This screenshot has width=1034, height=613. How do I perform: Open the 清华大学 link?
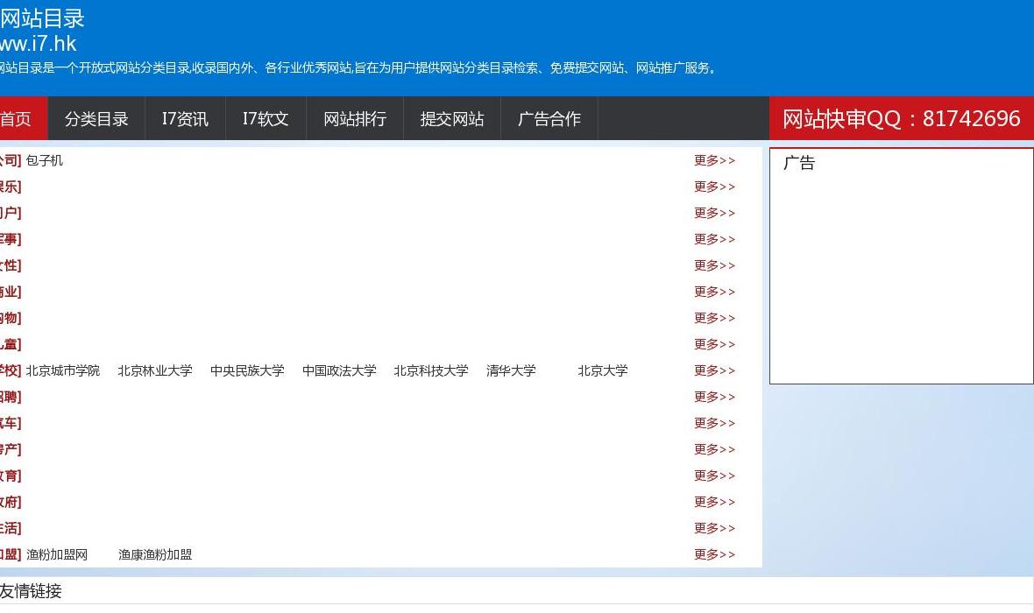[511, 371]
